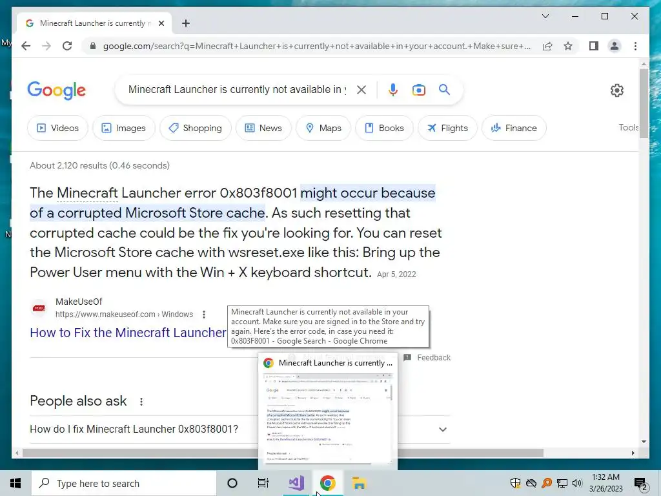Reload the Google search page
Viewport: 661px width, 496px height.
pos(67,46)
